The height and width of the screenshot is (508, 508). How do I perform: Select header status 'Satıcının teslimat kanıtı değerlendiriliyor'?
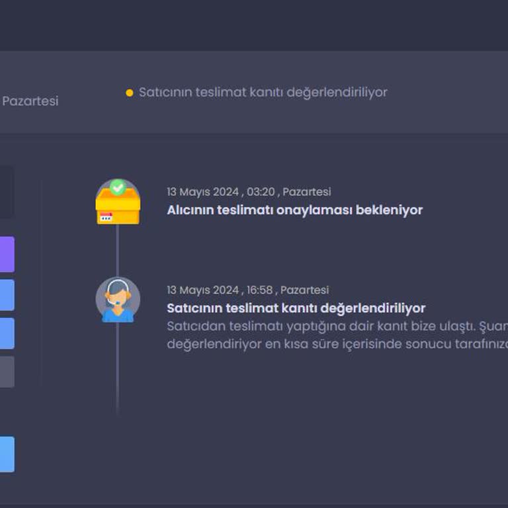[263, 93]
